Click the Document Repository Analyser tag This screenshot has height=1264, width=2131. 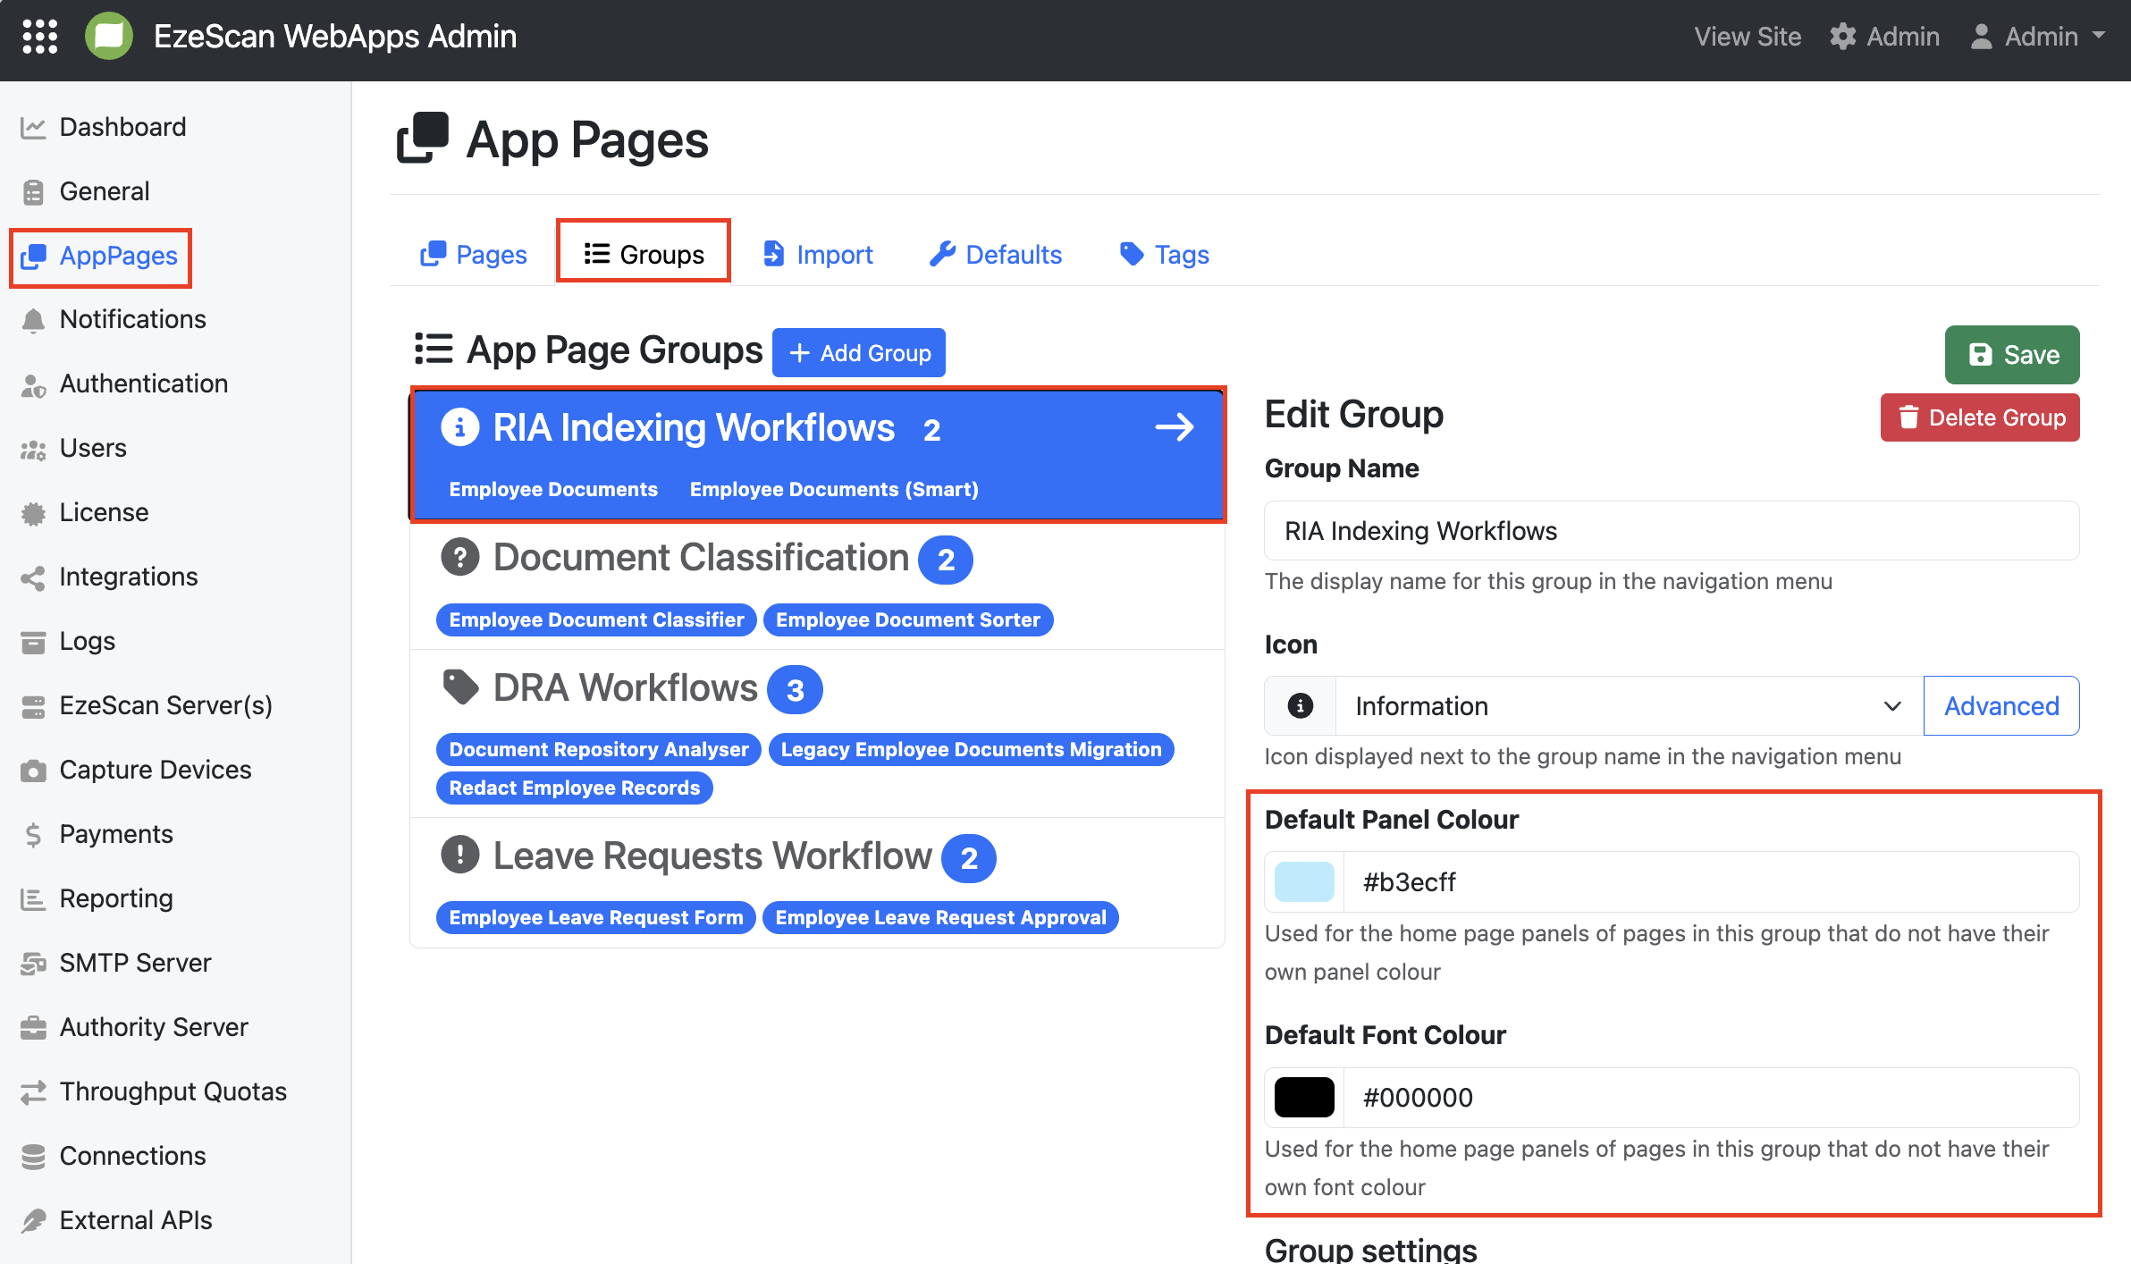599,750
